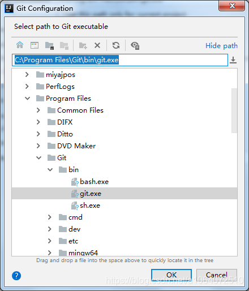This screenshot has width=249, height=291.
Task: Collapse the bin folder
Action: pyautogui.click(x=50, y=170)
